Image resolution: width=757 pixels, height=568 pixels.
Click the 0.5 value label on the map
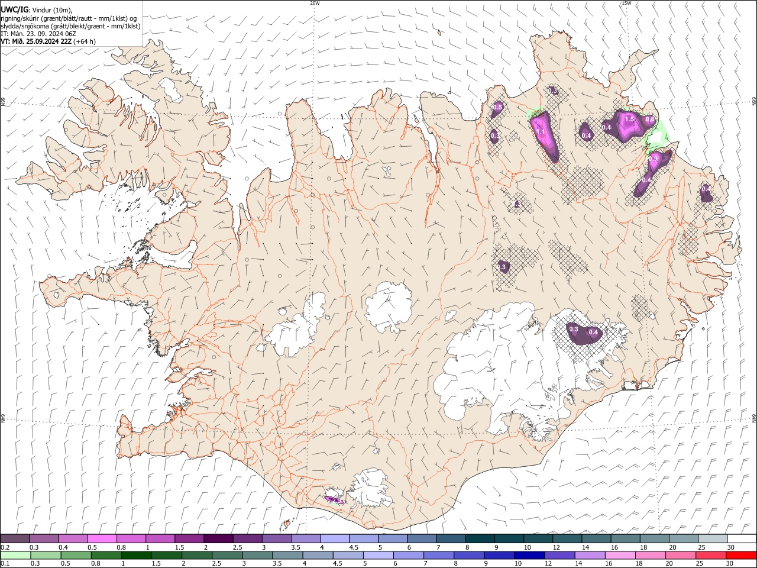[x=498, y=108]
